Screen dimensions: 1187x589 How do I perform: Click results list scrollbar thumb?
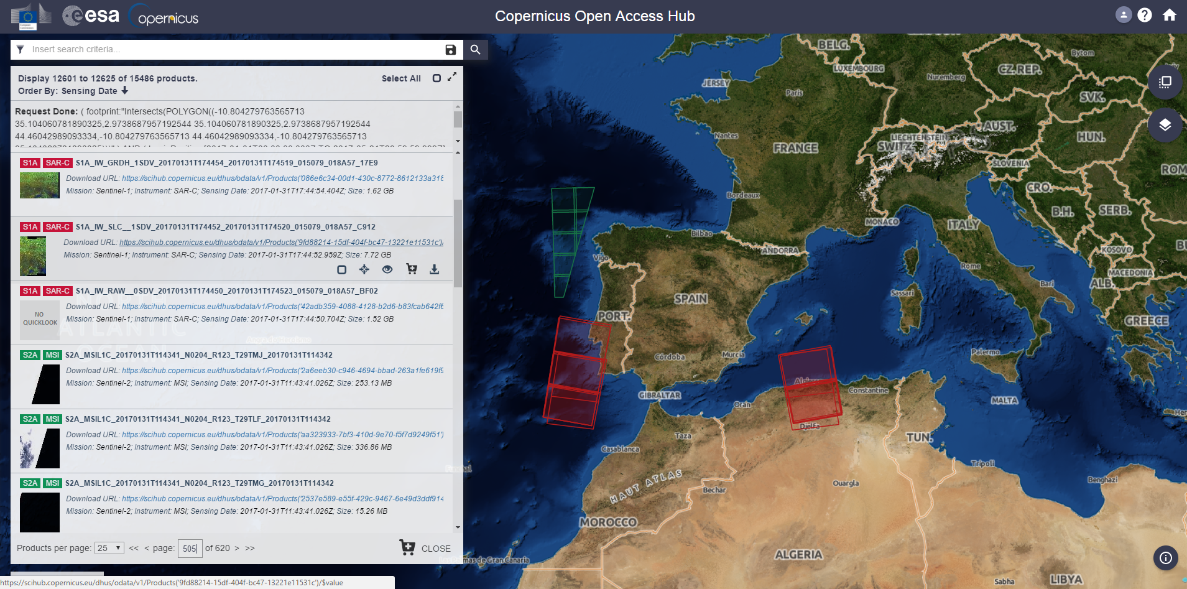pyautogui.click(x=458, y=243)
